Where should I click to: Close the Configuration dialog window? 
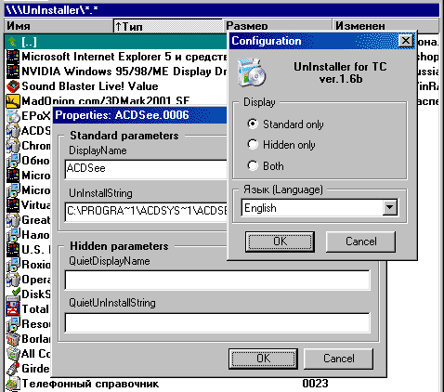pos(405,41)
